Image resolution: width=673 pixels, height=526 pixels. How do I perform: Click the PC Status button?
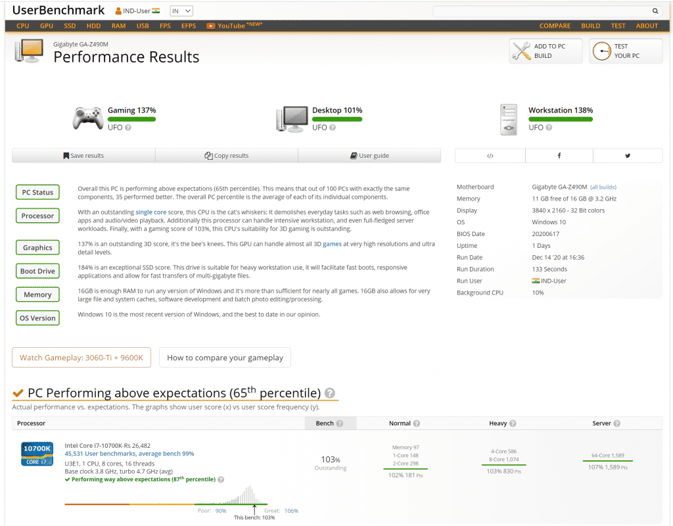click(x=37, y=193)
